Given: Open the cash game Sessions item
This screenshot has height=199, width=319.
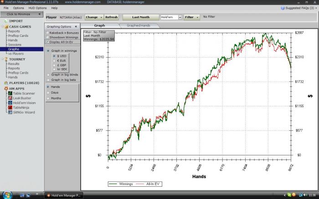Looking at the screenshot, I should tap(15, 45).
